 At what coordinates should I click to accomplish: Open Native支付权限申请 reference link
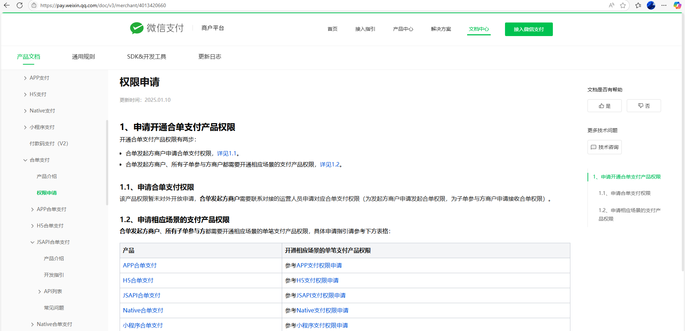pos(322,310)
